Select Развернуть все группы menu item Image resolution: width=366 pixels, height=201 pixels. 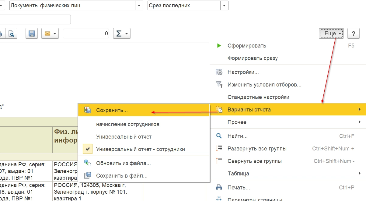pos(257,149)
